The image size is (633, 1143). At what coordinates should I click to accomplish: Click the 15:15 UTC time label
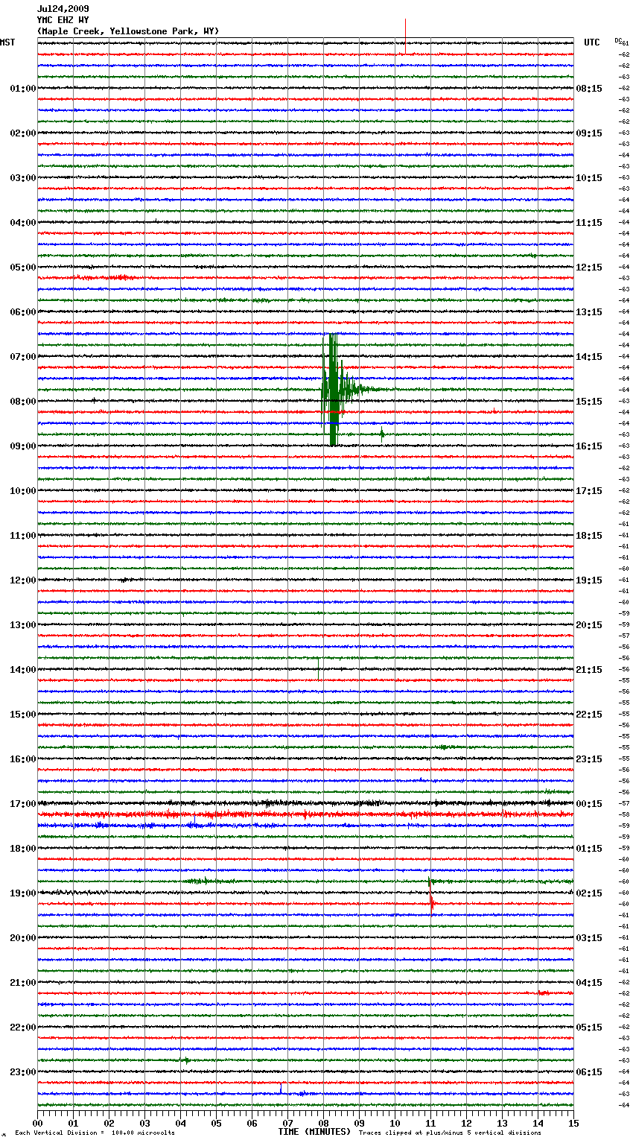point(589,402)
